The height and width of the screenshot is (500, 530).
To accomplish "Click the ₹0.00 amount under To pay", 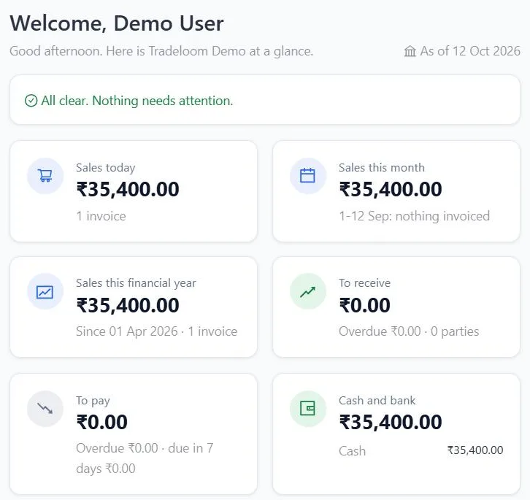I will pos(101,422).
